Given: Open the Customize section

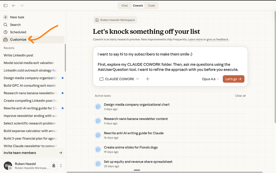Looking at the screenshot, I should [33, 40].
